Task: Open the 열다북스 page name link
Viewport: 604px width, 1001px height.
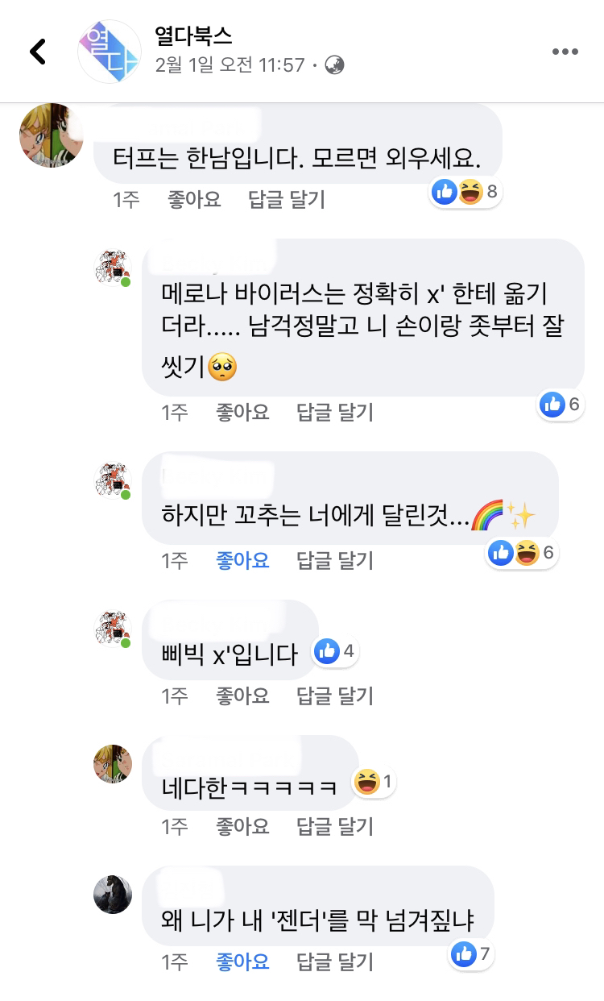Action: click(x=194, y=37)
